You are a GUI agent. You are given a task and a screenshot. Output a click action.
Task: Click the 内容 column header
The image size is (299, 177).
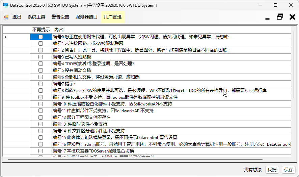[x=59, y=30]
